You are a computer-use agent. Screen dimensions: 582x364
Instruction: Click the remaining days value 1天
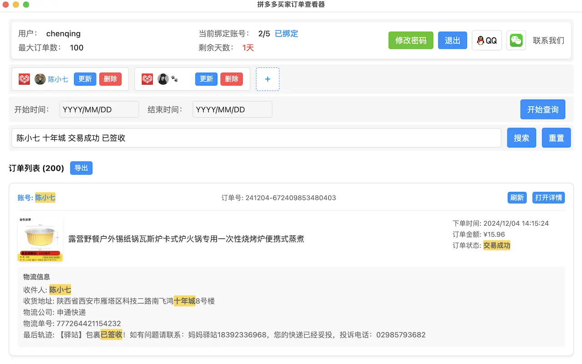point(248,47)
